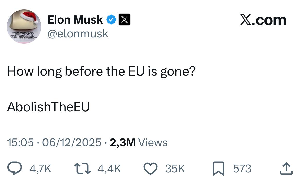Open the 2,3M Views analytics
The image size is (301, 188).
(139, 143)
